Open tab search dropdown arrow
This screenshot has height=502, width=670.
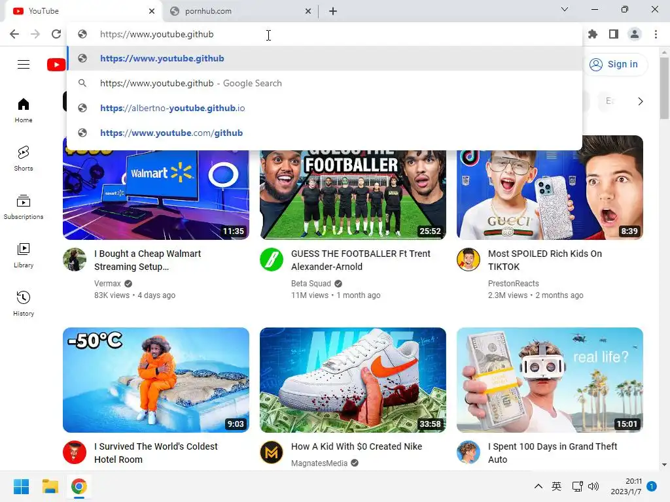565,9
